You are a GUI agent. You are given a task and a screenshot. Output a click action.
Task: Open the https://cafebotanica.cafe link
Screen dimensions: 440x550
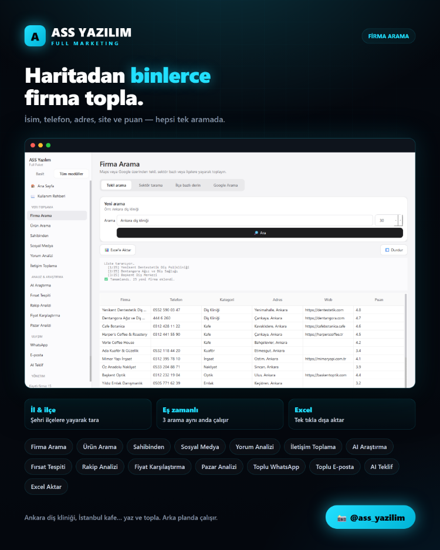pyautogui.click(x=325, y=326)
